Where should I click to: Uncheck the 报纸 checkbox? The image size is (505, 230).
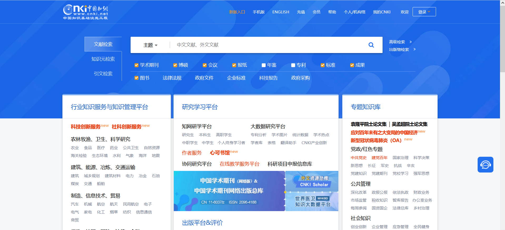234,65
